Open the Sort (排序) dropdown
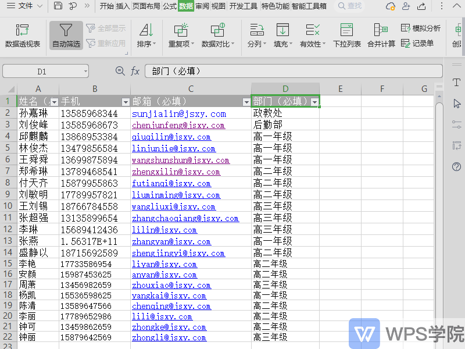465x349 pixels. tap(146, 35)
